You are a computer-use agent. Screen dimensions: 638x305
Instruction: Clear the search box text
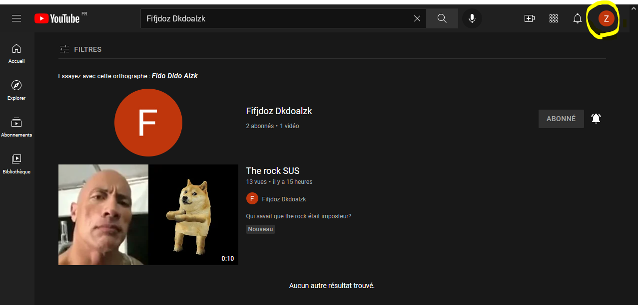417,18
